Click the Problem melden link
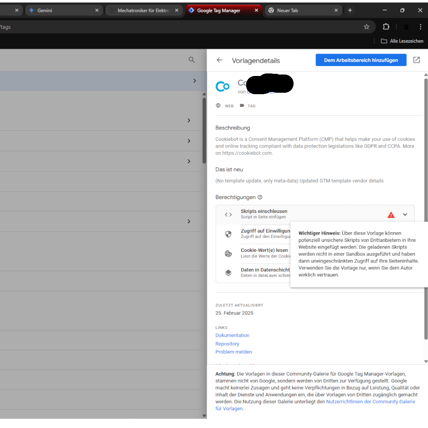 tap(234, 352)
